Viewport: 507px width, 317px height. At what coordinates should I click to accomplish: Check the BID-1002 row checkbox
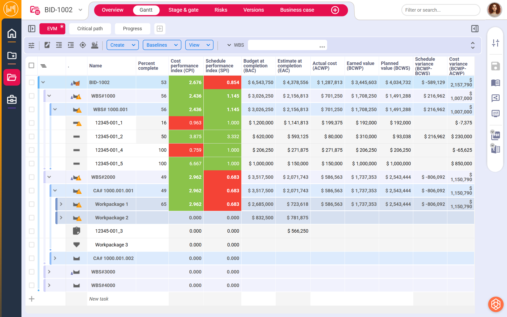pos(32,82)
